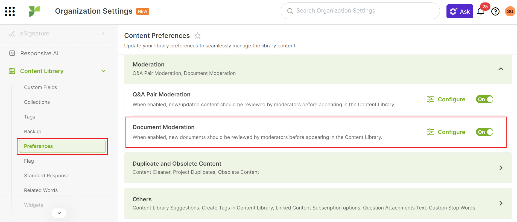Focus the Search Organization Settings field
The width and height of the screenshot is (517, 222).
click(360, 11)
